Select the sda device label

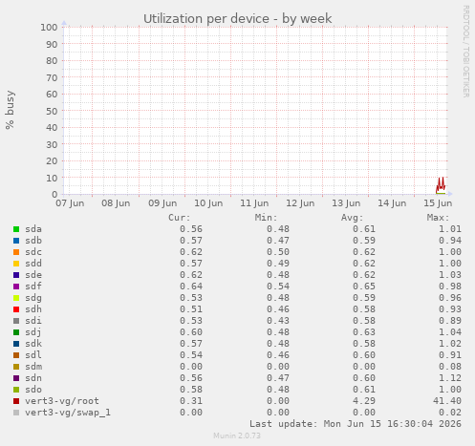tap(33, 229)
